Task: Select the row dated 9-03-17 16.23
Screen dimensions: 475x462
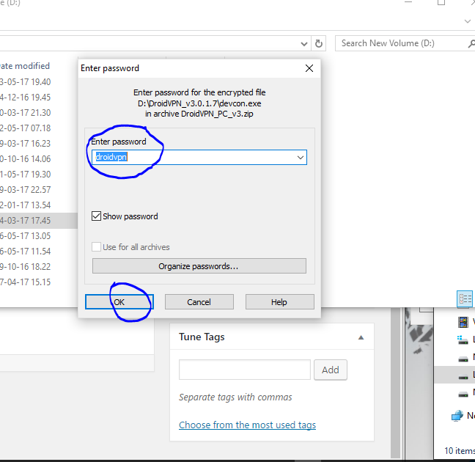Action: 26,144
